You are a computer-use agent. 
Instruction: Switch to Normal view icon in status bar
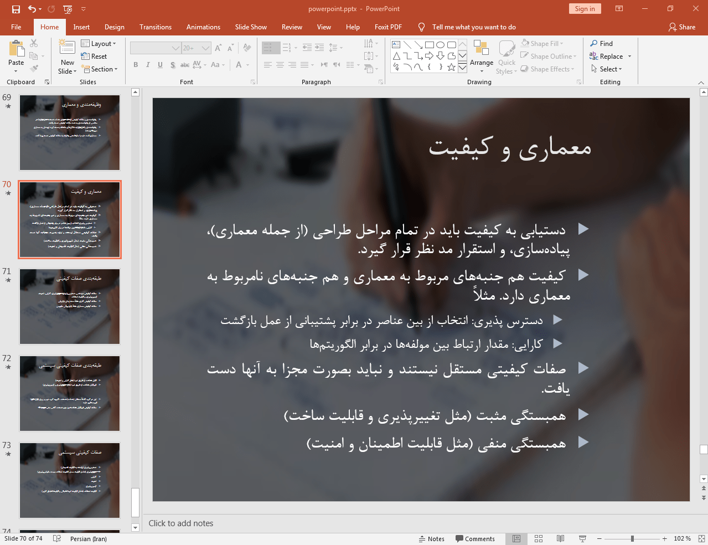pyautogui.click(x=516, y=538)
